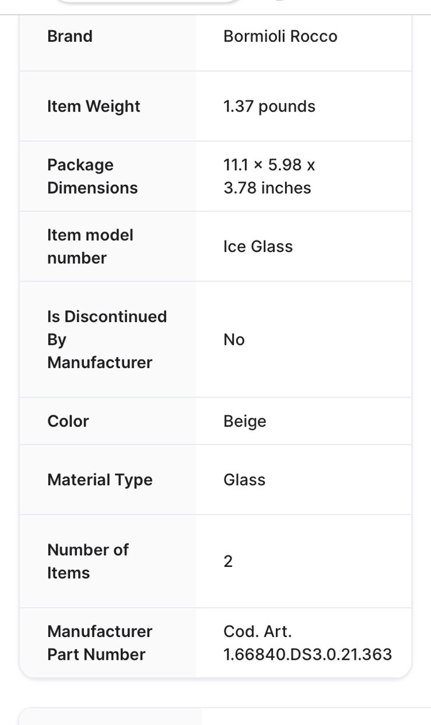This screenshot has width=431, height=725.
Task: Select the Ice Glass model value
Action: click(258, 246)
